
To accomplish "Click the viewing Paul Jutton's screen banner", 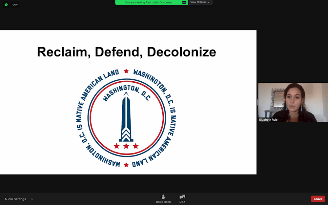I will tap(148, 2).
